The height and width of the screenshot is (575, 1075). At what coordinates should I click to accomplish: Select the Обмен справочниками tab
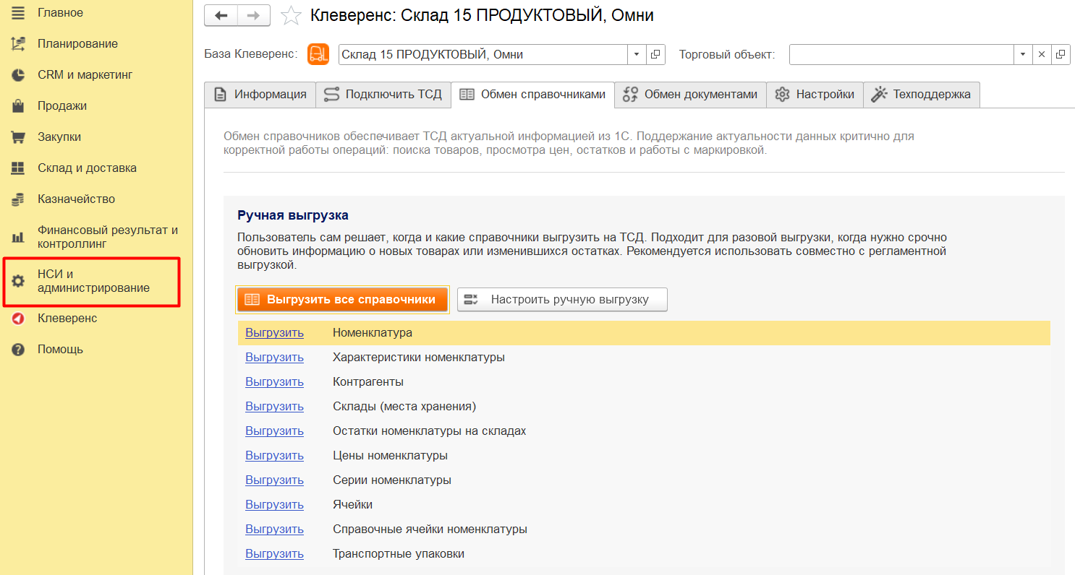click(x=532, y=95)
